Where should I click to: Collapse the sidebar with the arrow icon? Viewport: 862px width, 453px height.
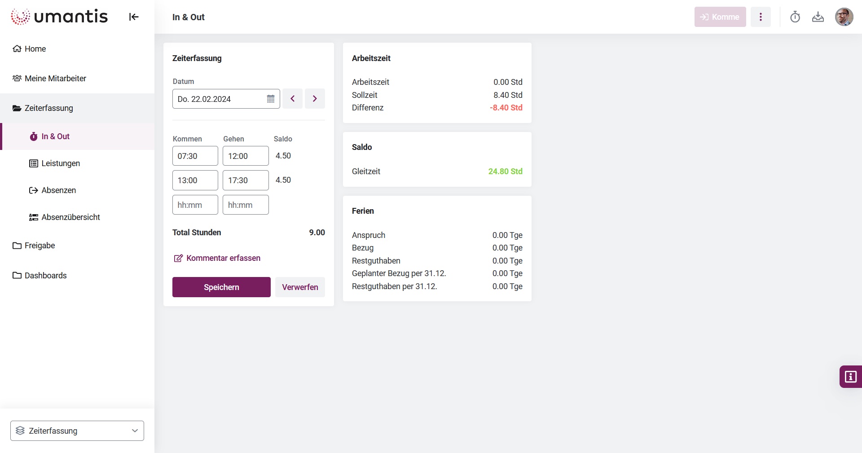click(x=134, y=17)
